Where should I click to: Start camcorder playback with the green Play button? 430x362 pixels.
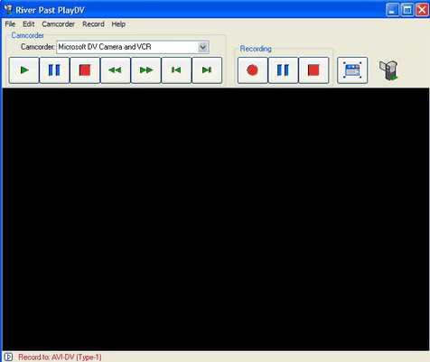[x=24, y=70]
